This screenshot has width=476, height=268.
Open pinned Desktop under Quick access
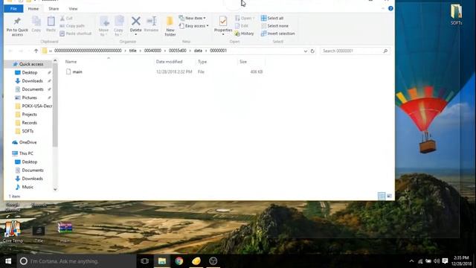click(x=30, y=73)
